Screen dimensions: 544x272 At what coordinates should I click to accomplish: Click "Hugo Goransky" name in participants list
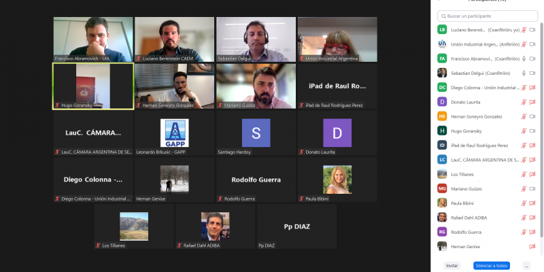click(x=466, y=131)
